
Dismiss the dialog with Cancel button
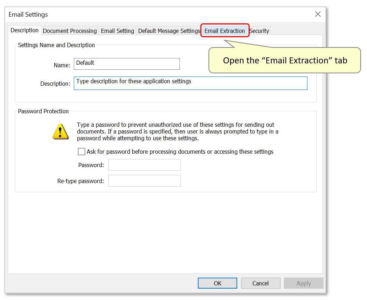[x=261, y=283]
